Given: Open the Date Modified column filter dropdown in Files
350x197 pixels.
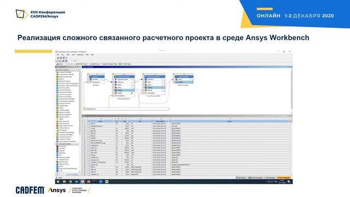Looking at the screenshot, I should pyautogui.click(x=169, y=121).
